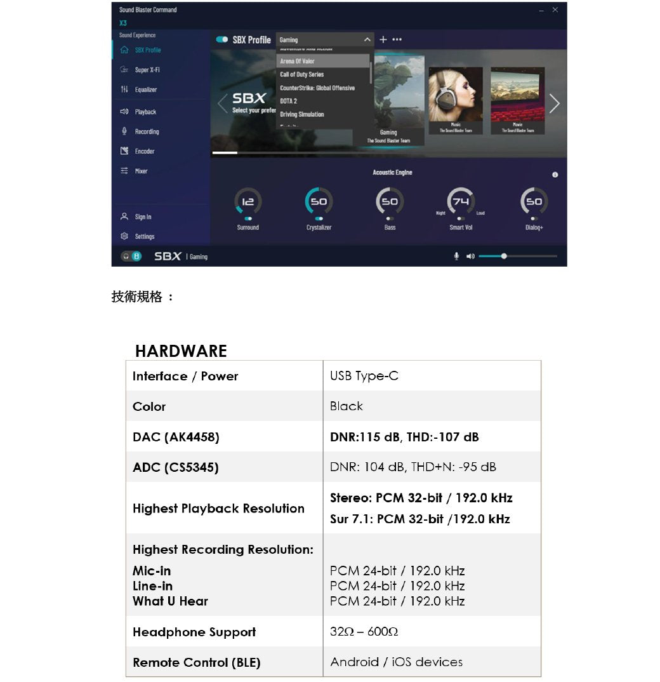660x682 pixels.
Task: Choose DOTA 2 in profile list
Action: (x=289, y=101)
